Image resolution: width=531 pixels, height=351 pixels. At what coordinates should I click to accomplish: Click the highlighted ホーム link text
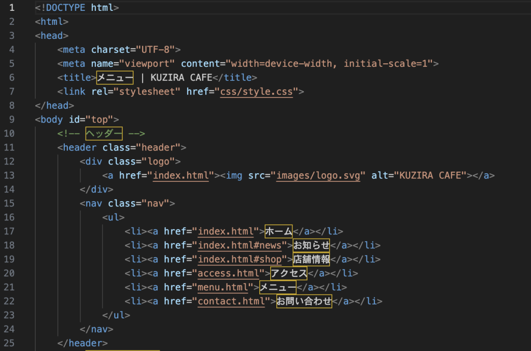tap(278, 231)
